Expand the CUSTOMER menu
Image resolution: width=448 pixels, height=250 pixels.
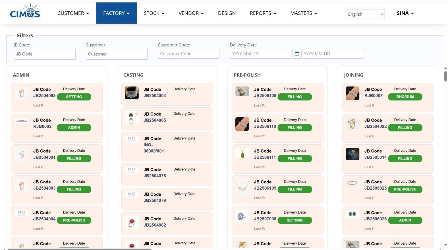coord(73,13)
